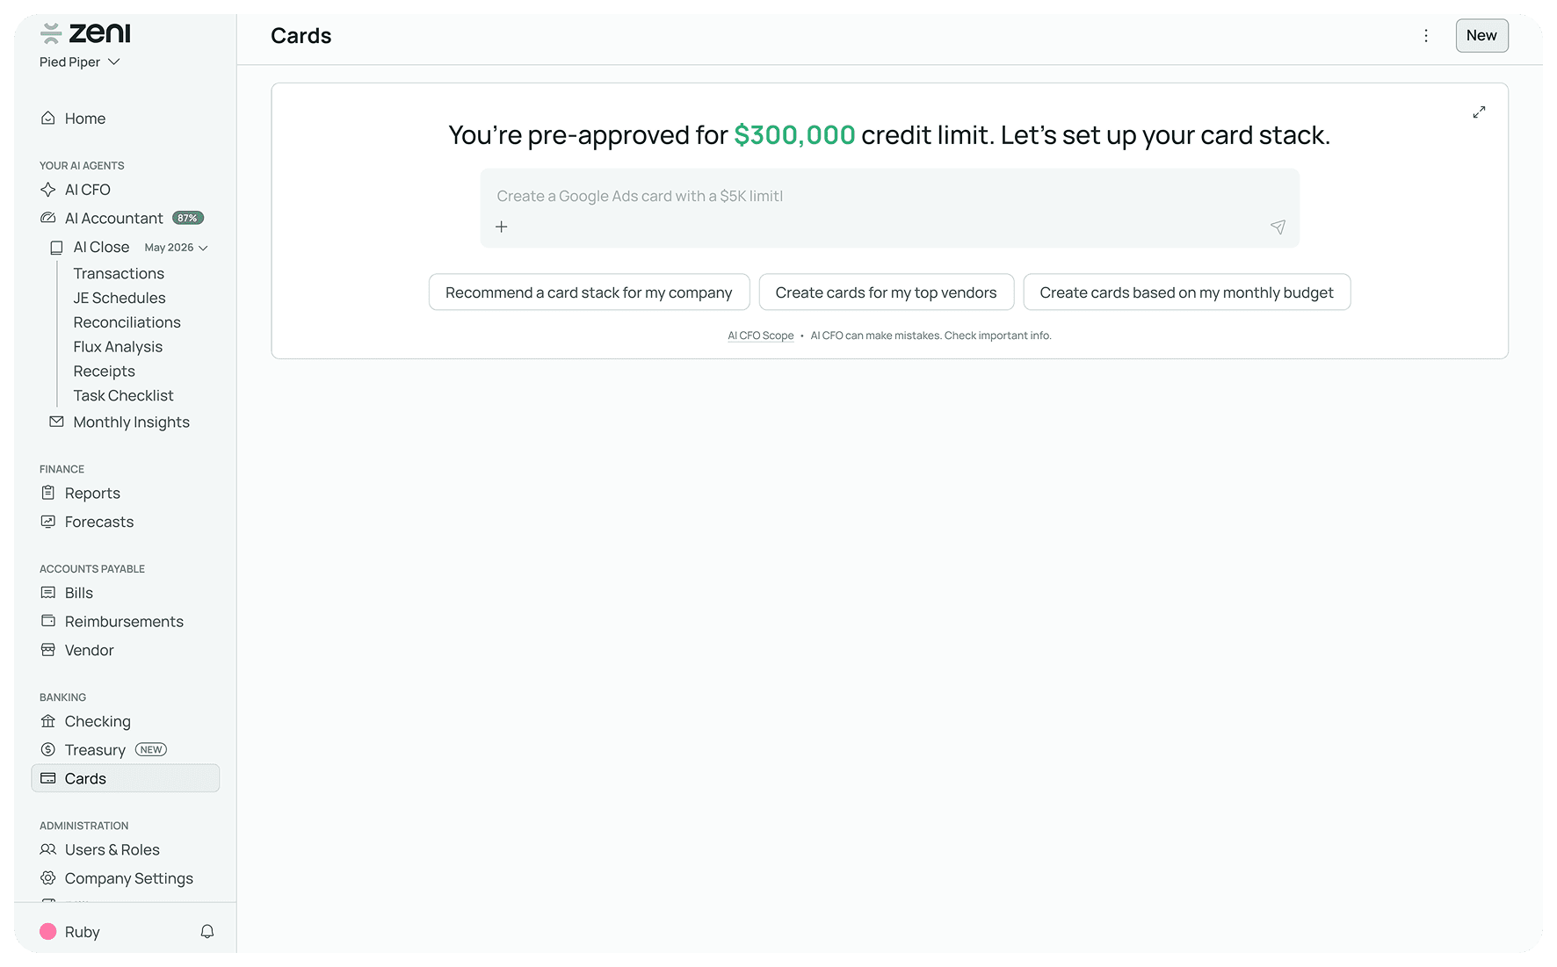Open the Reconciliations page

(127, 322)
